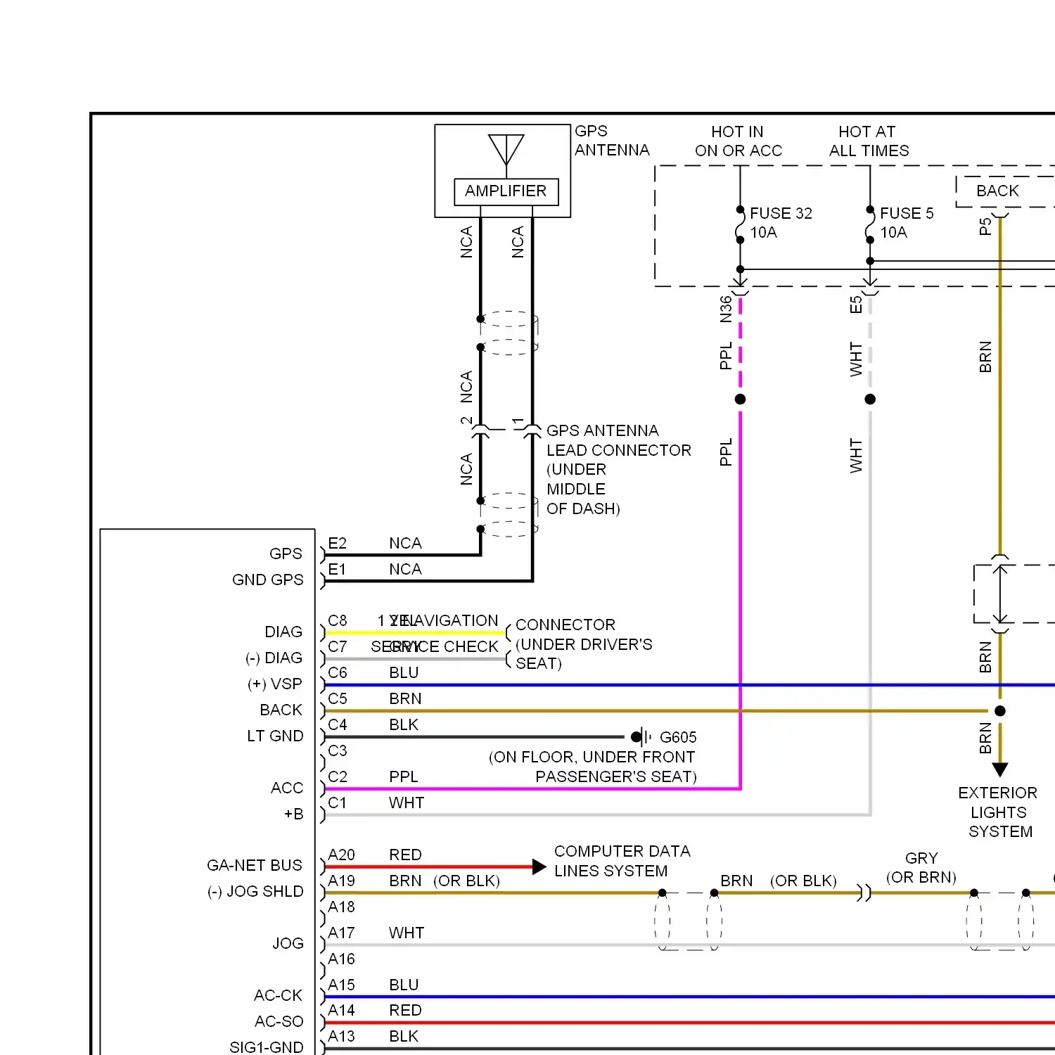1055x1055 pixels.
Task: Click the GRY (OR BRN) wire label
Action: coord(921,867)
